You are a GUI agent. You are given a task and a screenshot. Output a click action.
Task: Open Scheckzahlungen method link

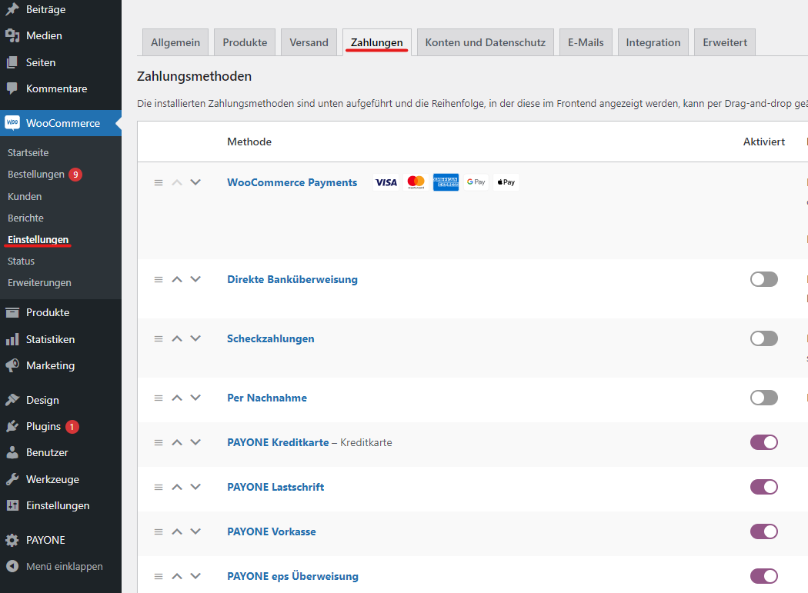pos(271,338)
